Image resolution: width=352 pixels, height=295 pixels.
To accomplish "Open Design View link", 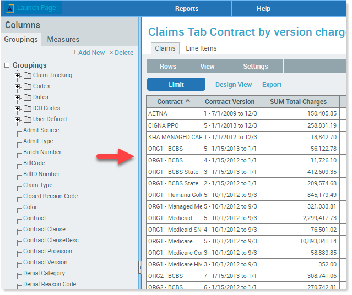I will click(234, 85).
